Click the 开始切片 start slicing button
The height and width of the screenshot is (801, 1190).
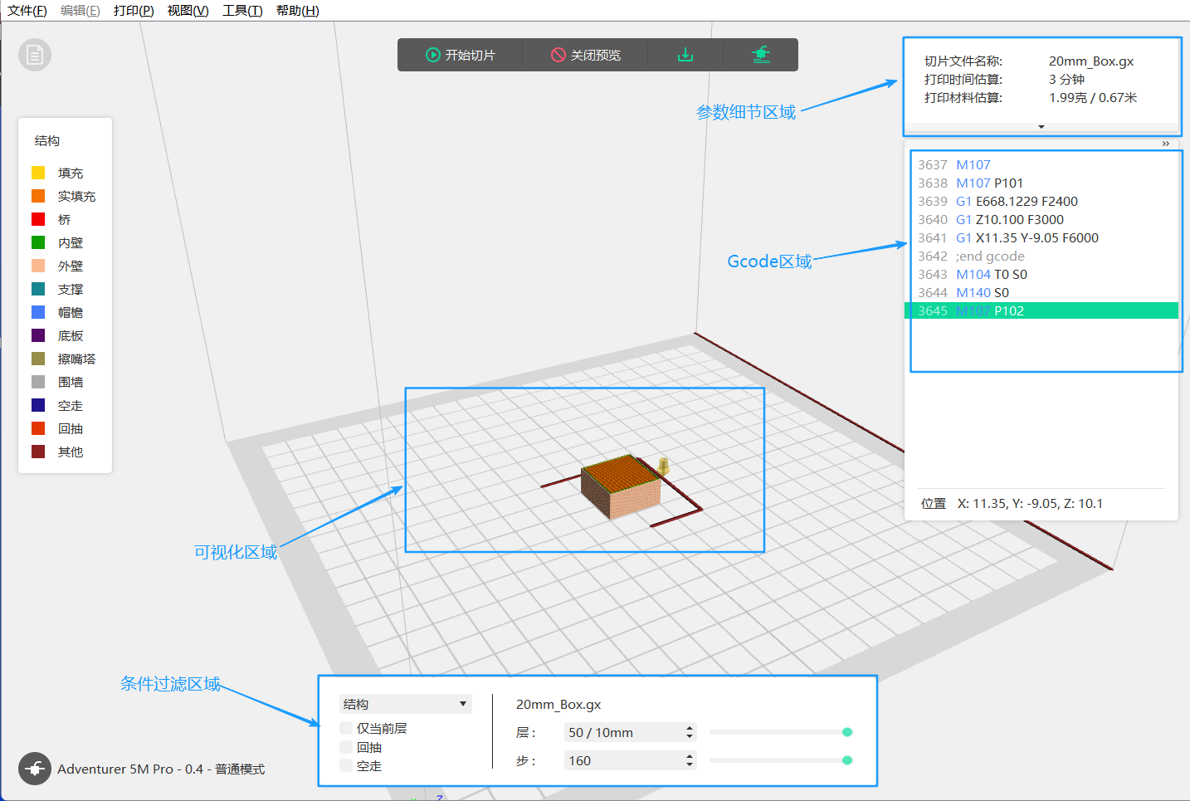[x=461, y=55]
